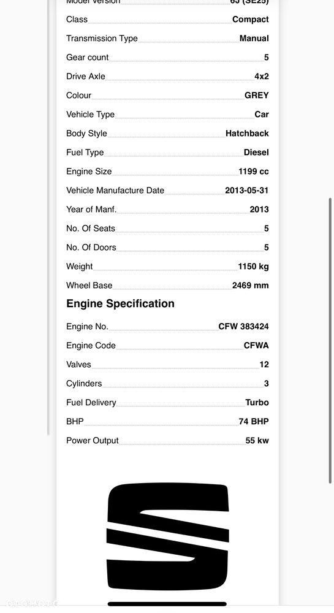Select the 74 BHP value
This screenshot has width=334, height=613.
(x=254, y=422)
